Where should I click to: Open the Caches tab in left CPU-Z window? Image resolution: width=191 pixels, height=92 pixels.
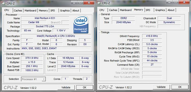(x=18, y=11)
